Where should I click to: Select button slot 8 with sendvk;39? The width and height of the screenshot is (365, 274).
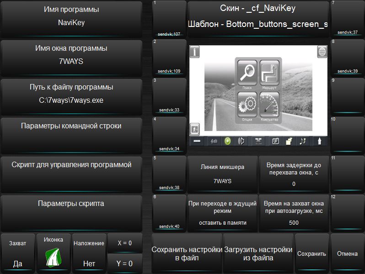pos(347,58)
